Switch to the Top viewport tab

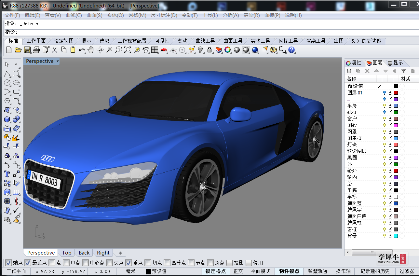(x=67, y=253)
